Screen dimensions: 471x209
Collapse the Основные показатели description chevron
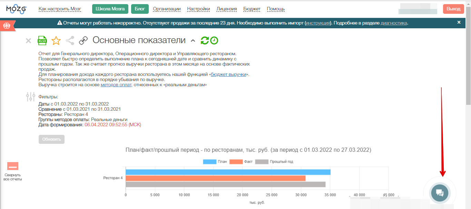(x=193, y=41)
